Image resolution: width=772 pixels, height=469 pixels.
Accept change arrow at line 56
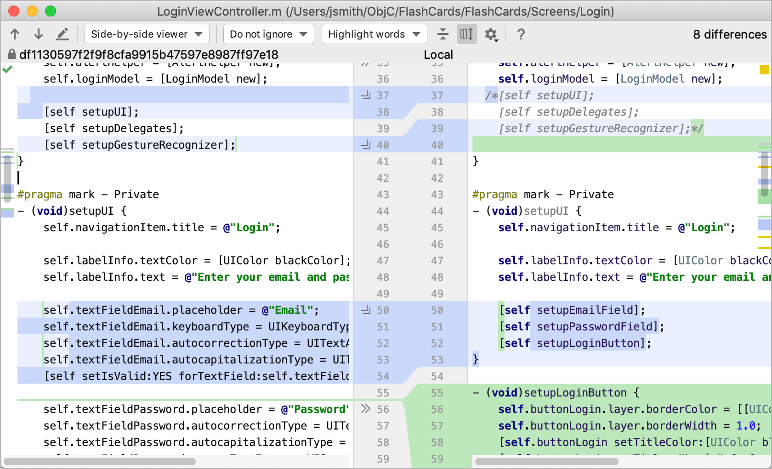tap(365, 409)
